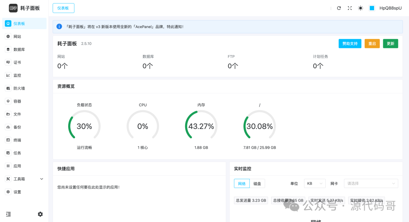The width and height of the screenshot is (409, 222).
Task: Click the 应用 apps grid icon
Action: coord(8,166)
